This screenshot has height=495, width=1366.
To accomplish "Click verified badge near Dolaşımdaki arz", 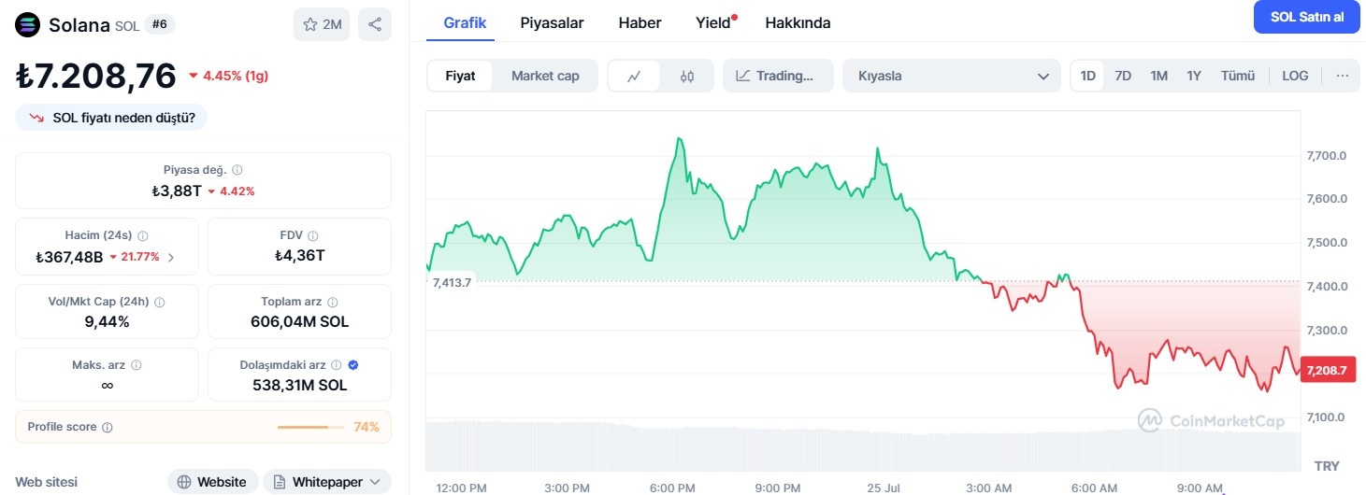I will (353, 365).
